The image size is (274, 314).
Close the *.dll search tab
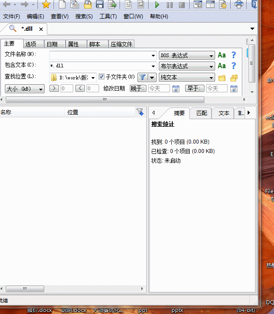click(x=41, y=29)
